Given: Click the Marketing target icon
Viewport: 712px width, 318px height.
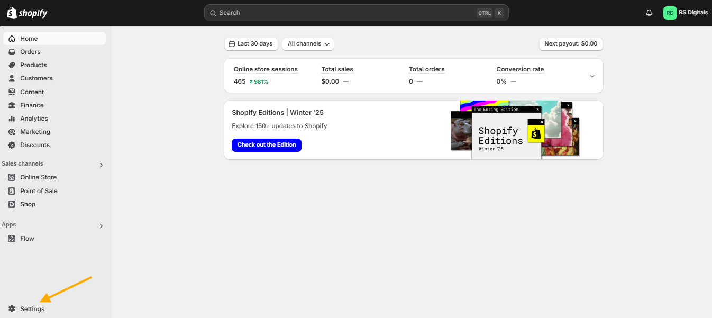Looking at the screenshot, I should click(12, 132).
